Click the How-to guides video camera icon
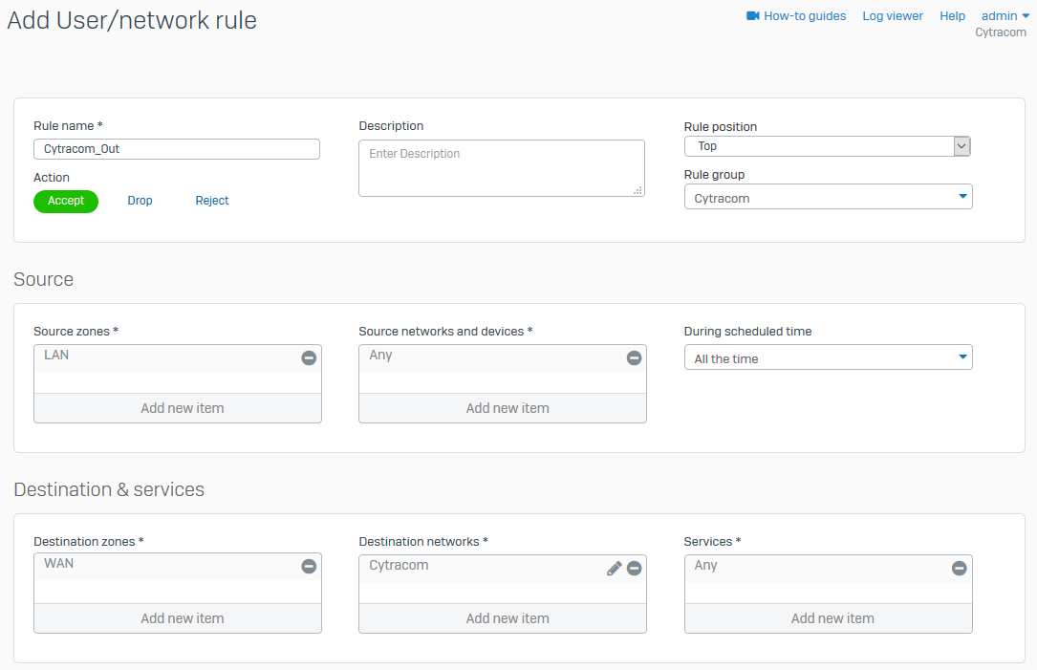 point(752,16)
